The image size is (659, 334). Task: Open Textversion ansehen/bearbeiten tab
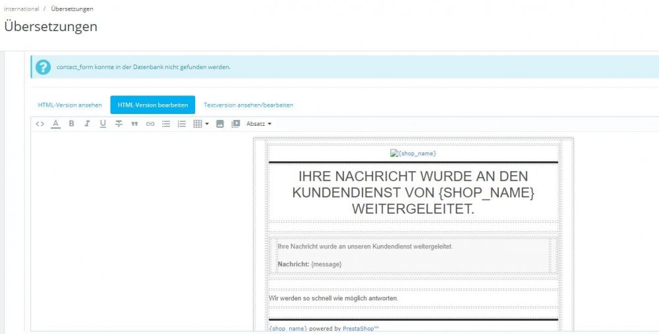248,105
